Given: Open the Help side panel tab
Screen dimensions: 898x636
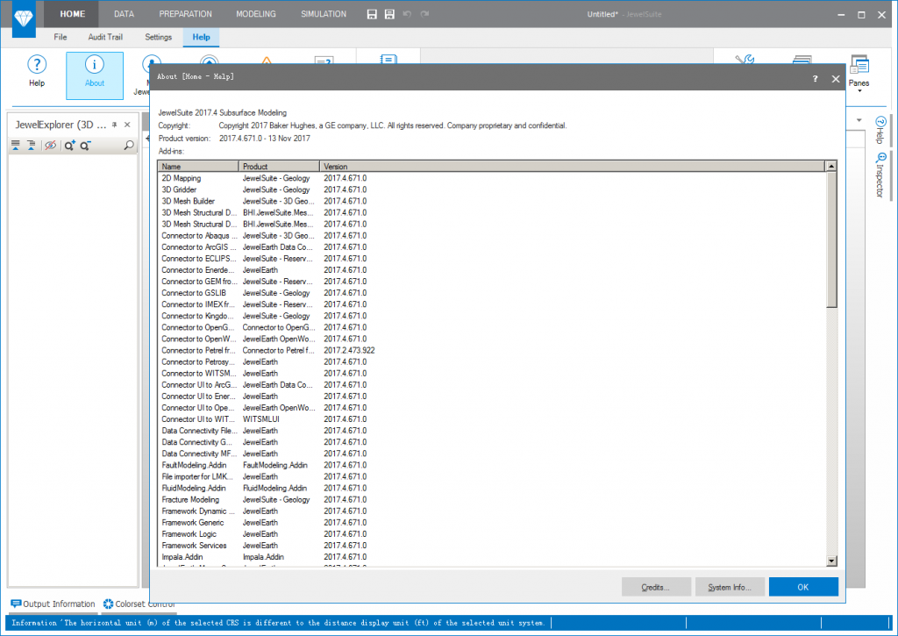Looking at the screenshot, I should tap(880, 130).
